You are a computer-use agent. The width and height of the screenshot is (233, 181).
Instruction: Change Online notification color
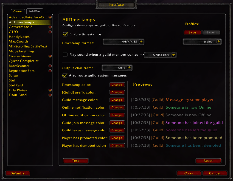point(117,108)
